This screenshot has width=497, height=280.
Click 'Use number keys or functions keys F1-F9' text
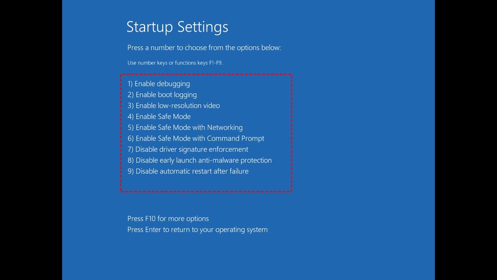(175, 63)
